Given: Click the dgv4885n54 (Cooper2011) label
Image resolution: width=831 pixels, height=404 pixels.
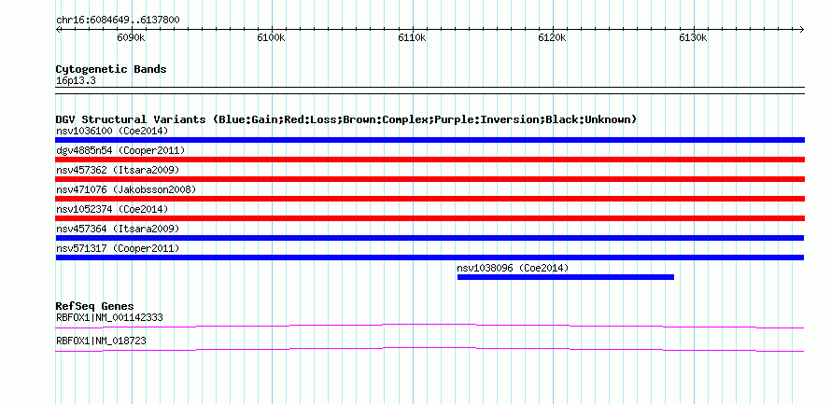Looking at the screenshot, I should click(120, 150).
